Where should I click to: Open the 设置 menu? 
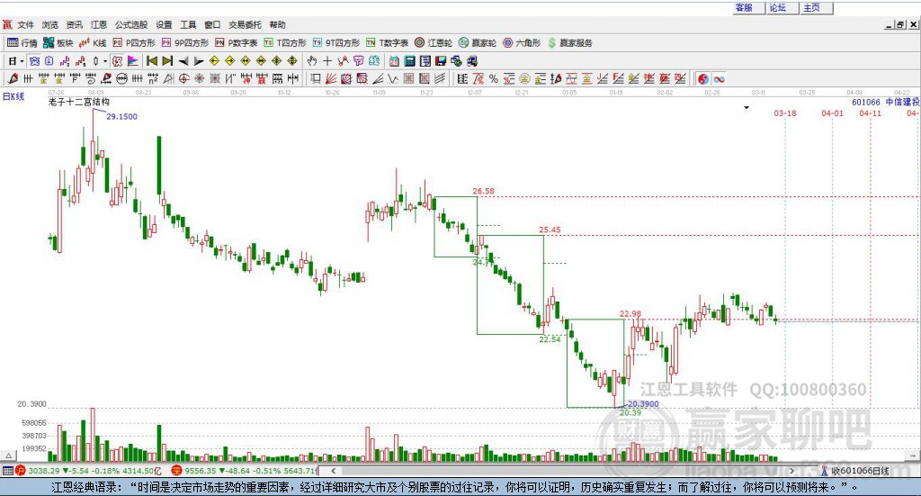[x=164, y=24]
